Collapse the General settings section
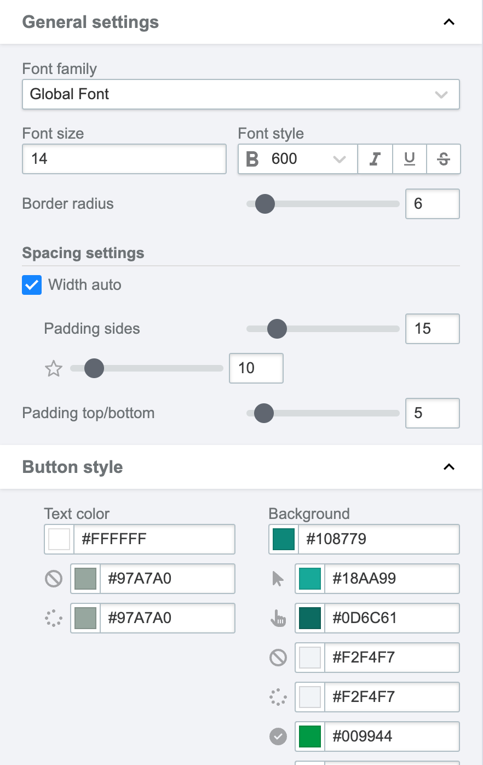The width and height of the screenshot is (483, 765). click(x=449, y=22)
